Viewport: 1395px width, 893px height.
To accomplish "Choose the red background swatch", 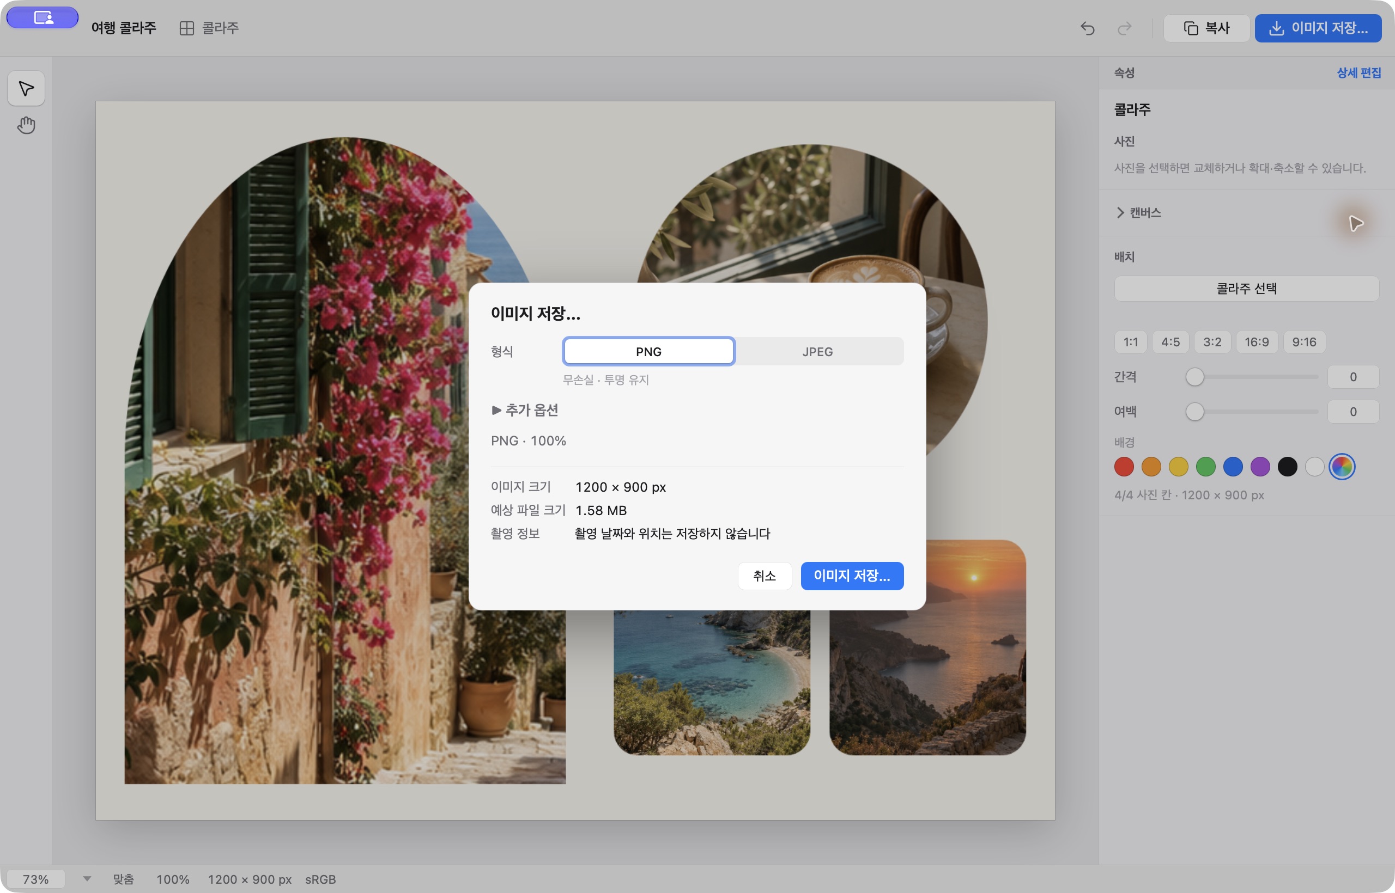I will coord(1124,467).
